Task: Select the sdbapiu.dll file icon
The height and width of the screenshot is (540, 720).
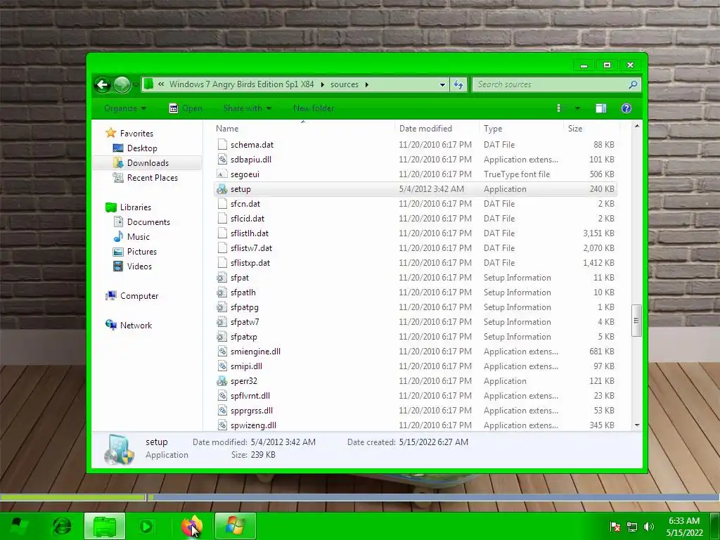Action: click(x=222, y=160)
